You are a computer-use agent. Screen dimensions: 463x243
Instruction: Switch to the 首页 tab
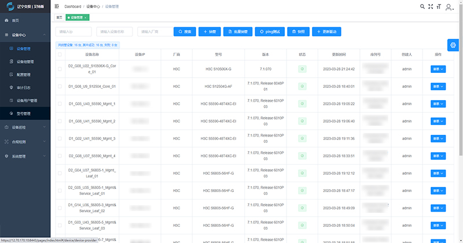59,18
